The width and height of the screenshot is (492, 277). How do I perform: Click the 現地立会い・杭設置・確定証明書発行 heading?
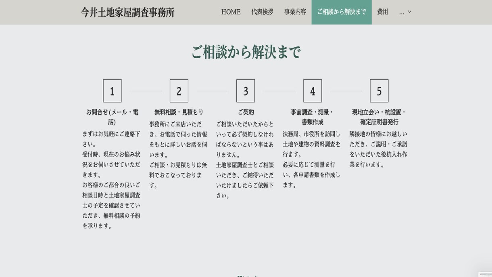tap(379, 117)
